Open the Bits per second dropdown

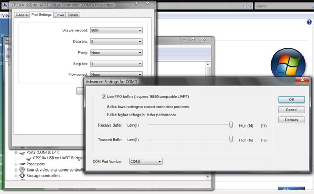116,30
